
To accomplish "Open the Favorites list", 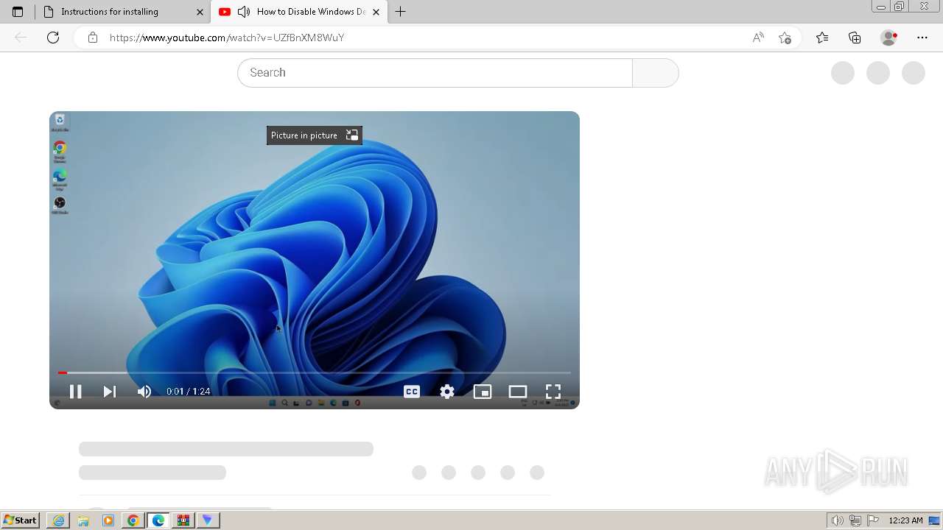I will pos(822,38).
